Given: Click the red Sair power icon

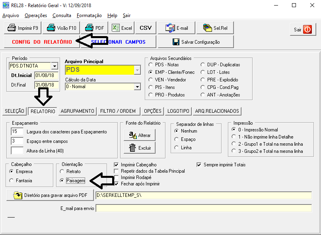Looking at the screenshot, I should pos(307,29).
